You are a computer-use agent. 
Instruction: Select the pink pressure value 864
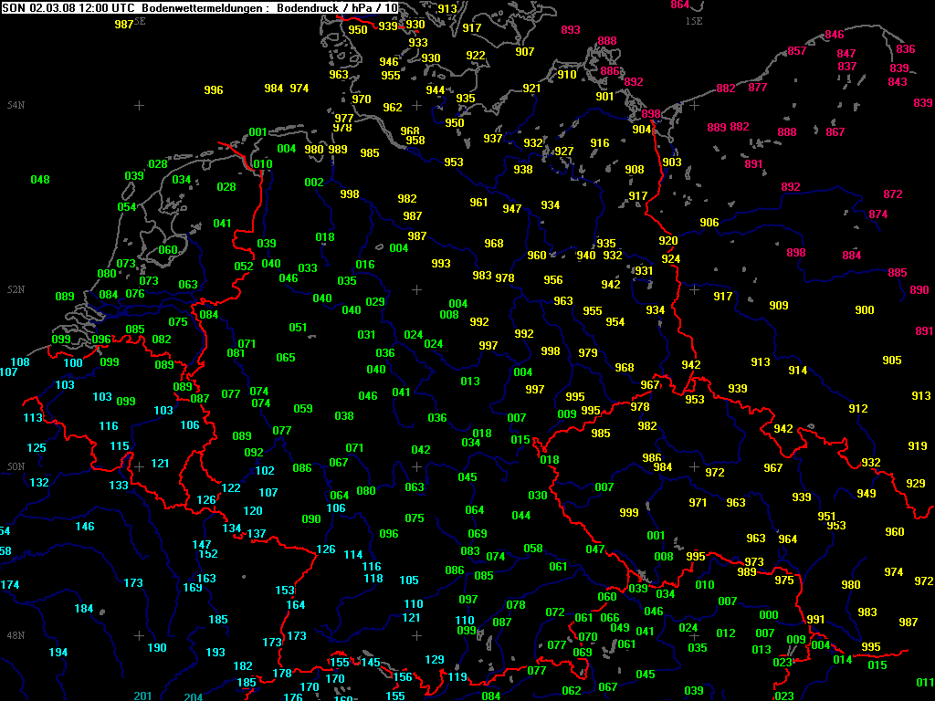pyautogui.click(x=680, y=5)
